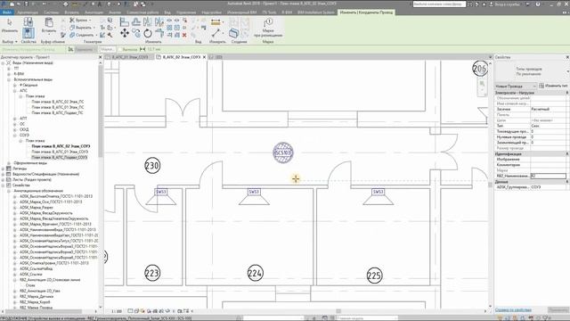Click room tag 230 in drawing
The image size is (570, 321).
click(x=152, y=166)
